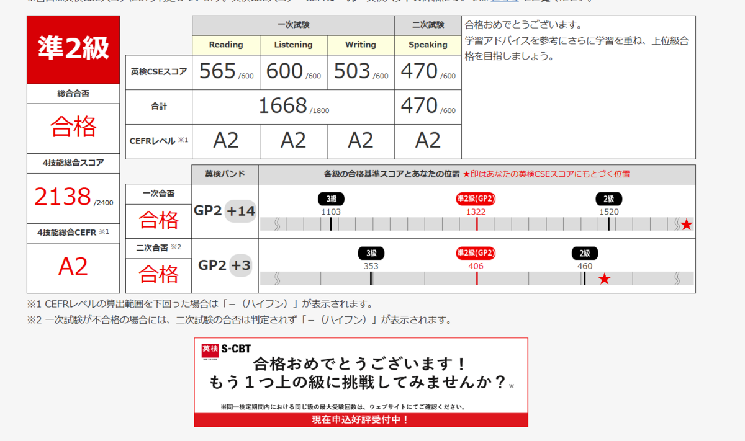Click the 二次合否 label
The image size is (745, 441).
159,247
